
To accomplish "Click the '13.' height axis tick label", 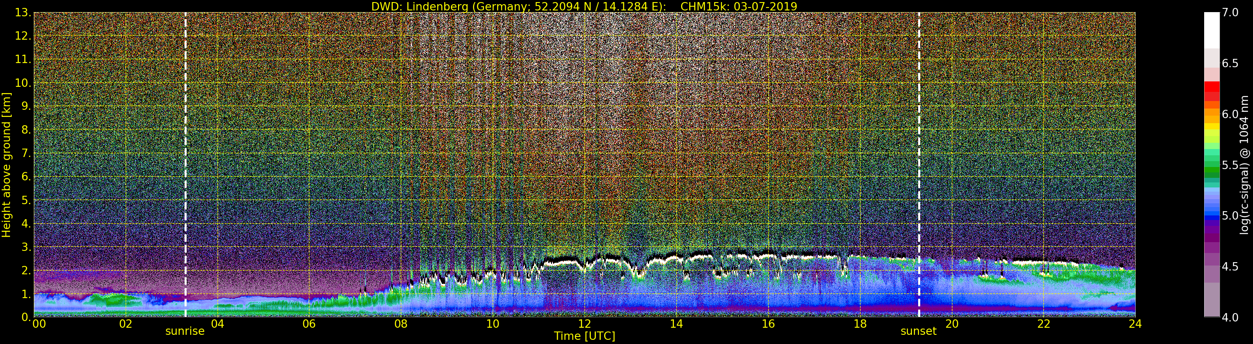I will 23,13.
